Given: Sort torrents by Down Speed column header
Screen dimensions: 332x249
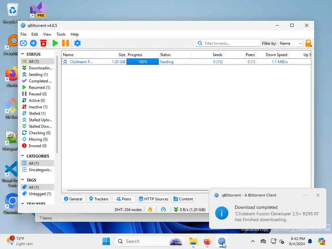Looking at the screenshot, I should click(x=272, y=54).
